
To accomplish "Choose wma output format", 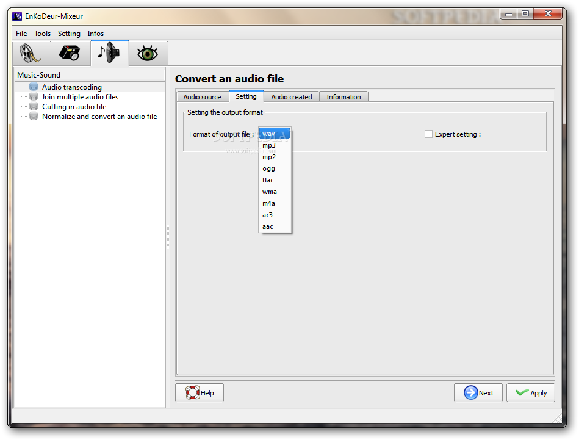I will 275,192.
